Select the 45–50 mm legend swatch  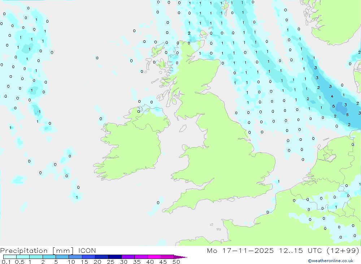[168, 257]
